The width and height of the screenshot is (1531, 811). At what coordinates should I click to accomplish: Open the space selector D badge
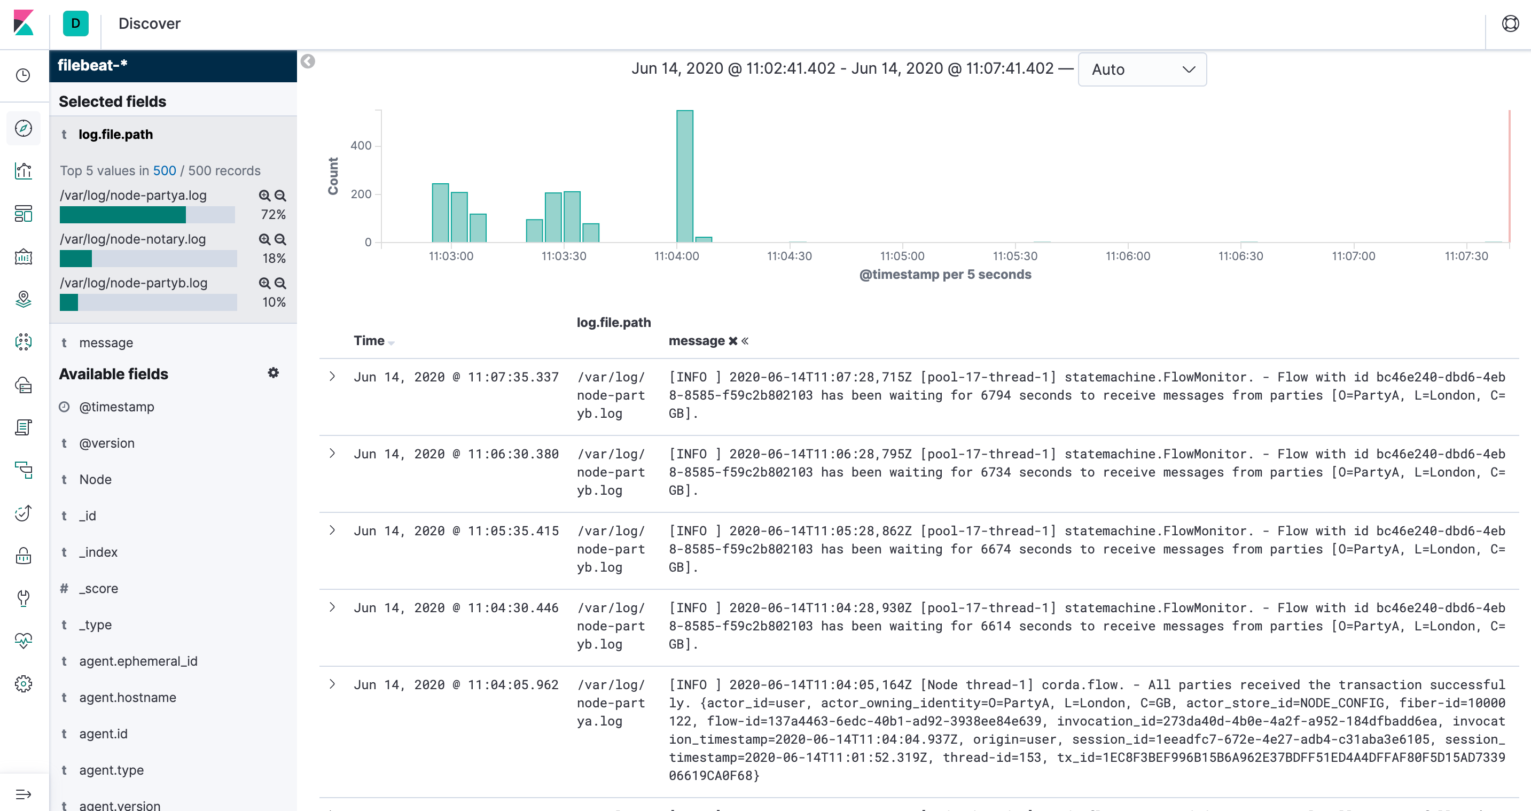(x=75, y=23)
